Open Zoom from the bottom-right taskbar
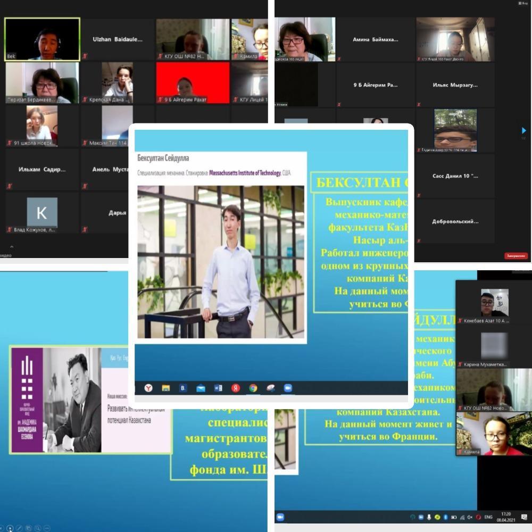This screenshot has width=532, height=532. (x=280, y=517)
